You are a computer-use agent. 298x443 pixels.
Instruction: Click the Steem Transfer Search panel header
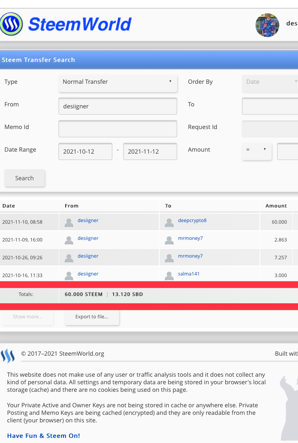click(149, 60)
